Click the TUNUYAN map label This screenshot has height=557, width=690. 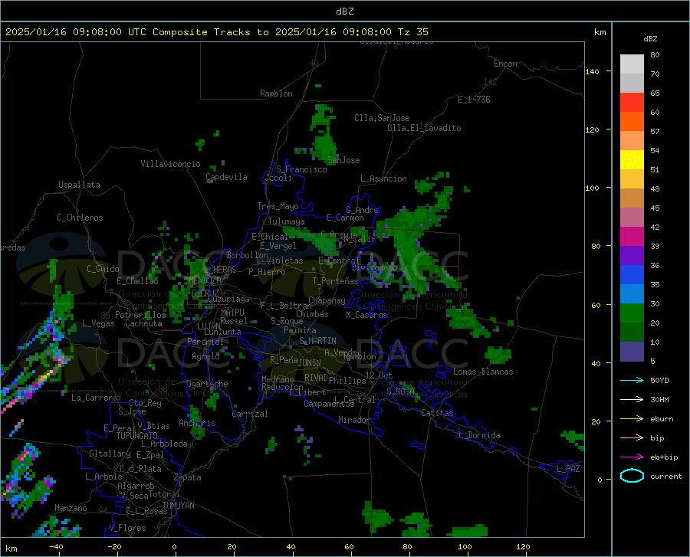(178, 506)
